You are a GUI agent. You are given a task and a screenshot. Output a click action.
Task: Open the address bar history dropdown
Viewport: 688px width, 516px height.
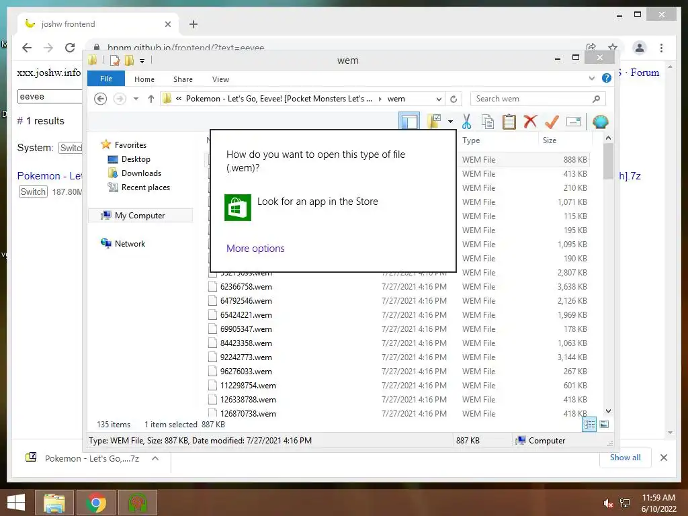(x=439, y=99)
